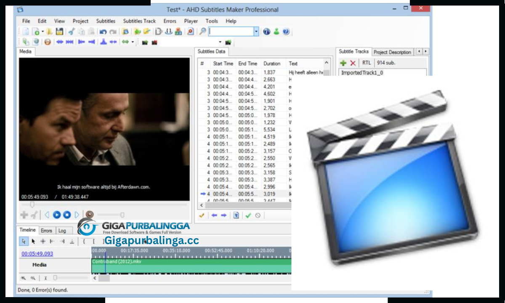Click the blue info About icon
The width and height of the screenshot is (505, 303).
click(x=266, y=32)
